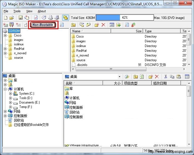Image resolution: width=194 pixels, height=155 pixels.
Task: Select the source folder in image tree
Action: click(x=18, y=58)
